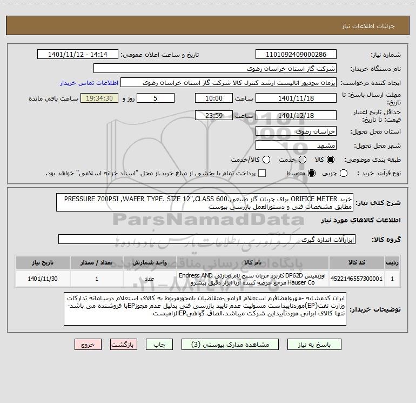The width and height of the screenshot is (416, 403).
Task: Click the need date cell 1401/11/30
Action: [x=43, y=279]
